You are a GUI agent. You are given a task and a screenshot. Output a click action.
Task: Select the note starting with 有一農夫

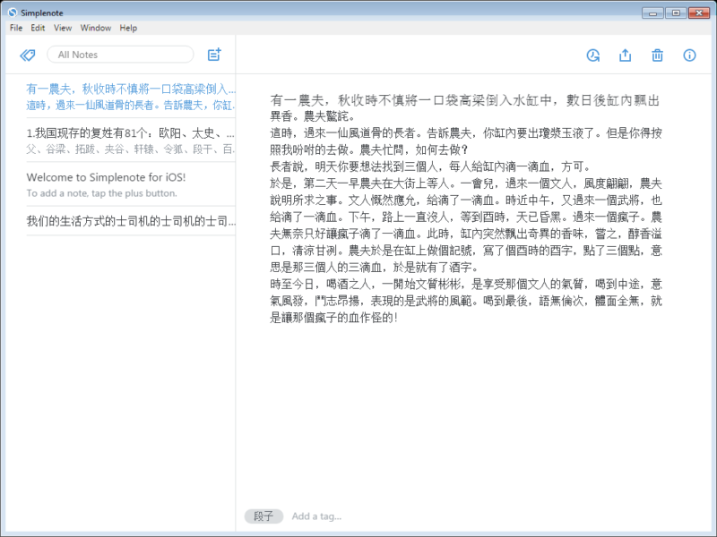click(131, 97)
